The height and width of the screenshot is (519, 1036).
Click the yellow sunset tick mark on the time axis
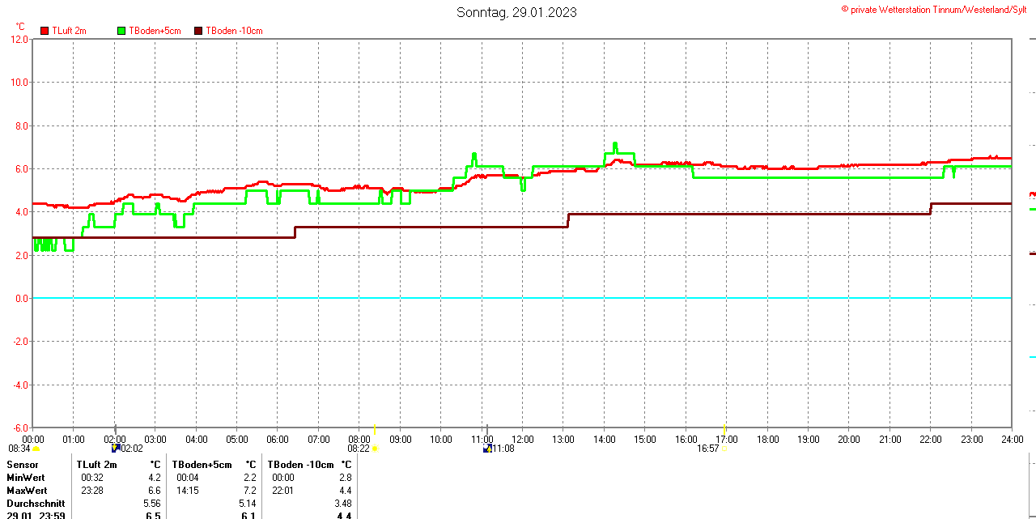(724, 428)
